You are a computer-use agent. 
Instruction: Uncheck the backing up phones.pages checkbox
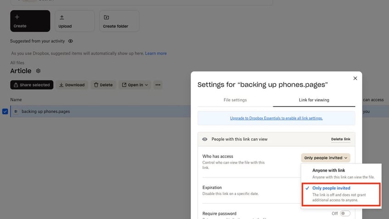pyautogui.click(x=5, y=112)
